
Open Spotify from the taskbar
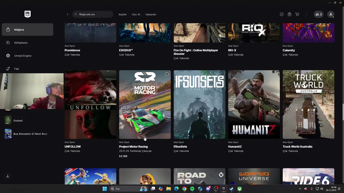[x=192, y=189]
